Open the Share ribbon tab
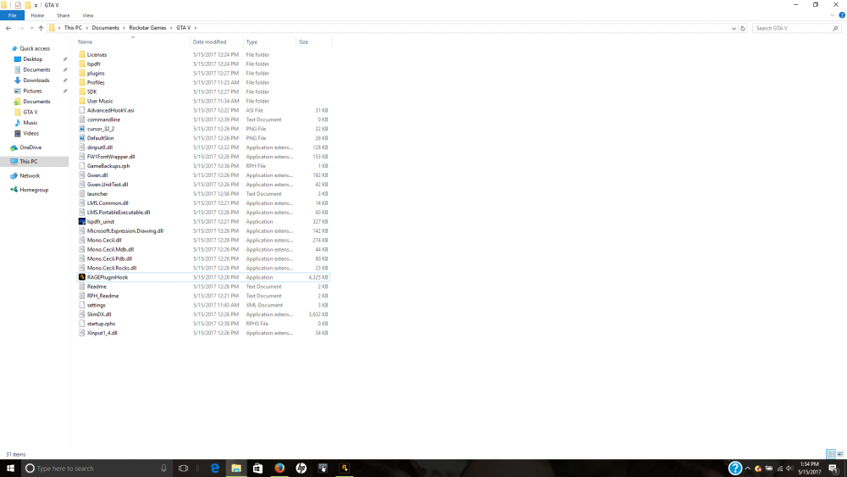 (x=64, y=15)
